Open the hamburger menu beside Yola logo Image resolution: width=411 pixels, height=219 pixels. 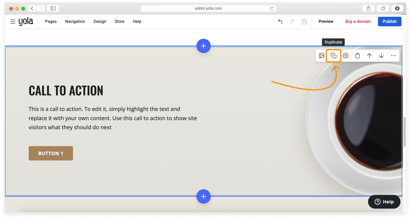(x=13, y=22)
